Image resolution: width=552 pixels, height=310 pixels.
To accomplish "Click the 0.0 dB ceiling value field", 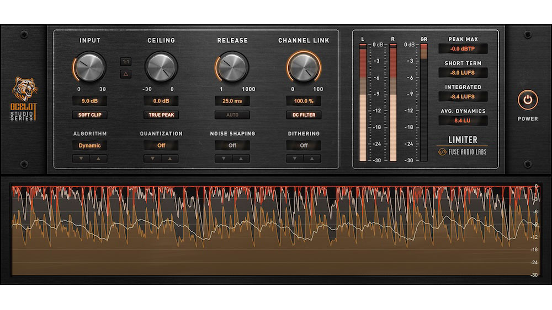I will coord(161,101).
